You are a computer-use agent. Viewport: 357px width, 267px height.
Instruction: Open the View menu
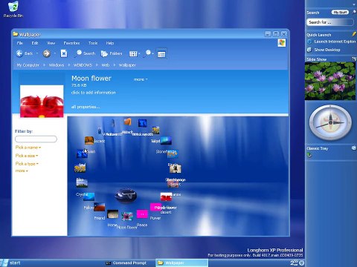coord(51,43)
